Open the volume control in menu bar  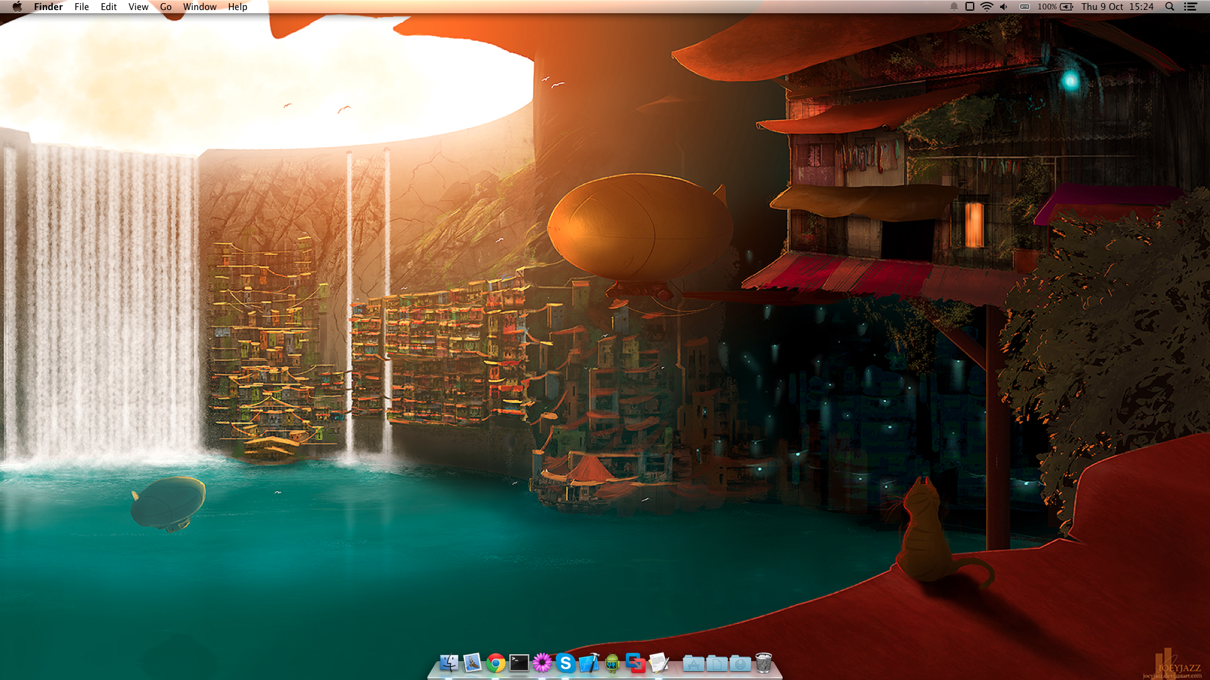[x=1004, y=7]
